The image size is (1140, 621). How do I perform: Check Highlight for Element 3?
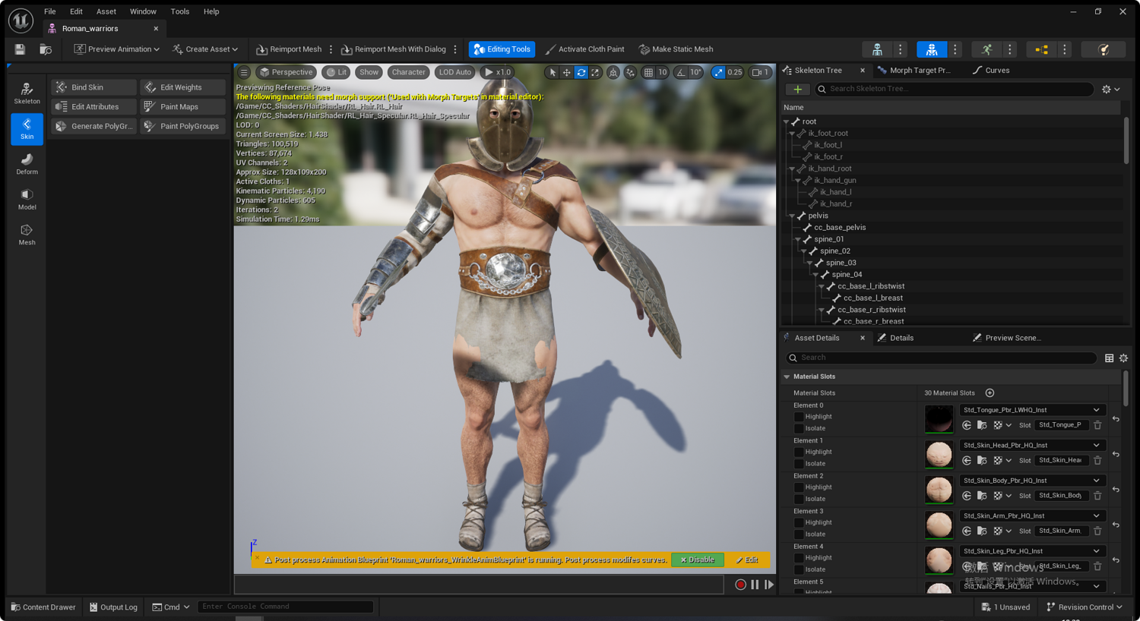click(x=799, y=522)
